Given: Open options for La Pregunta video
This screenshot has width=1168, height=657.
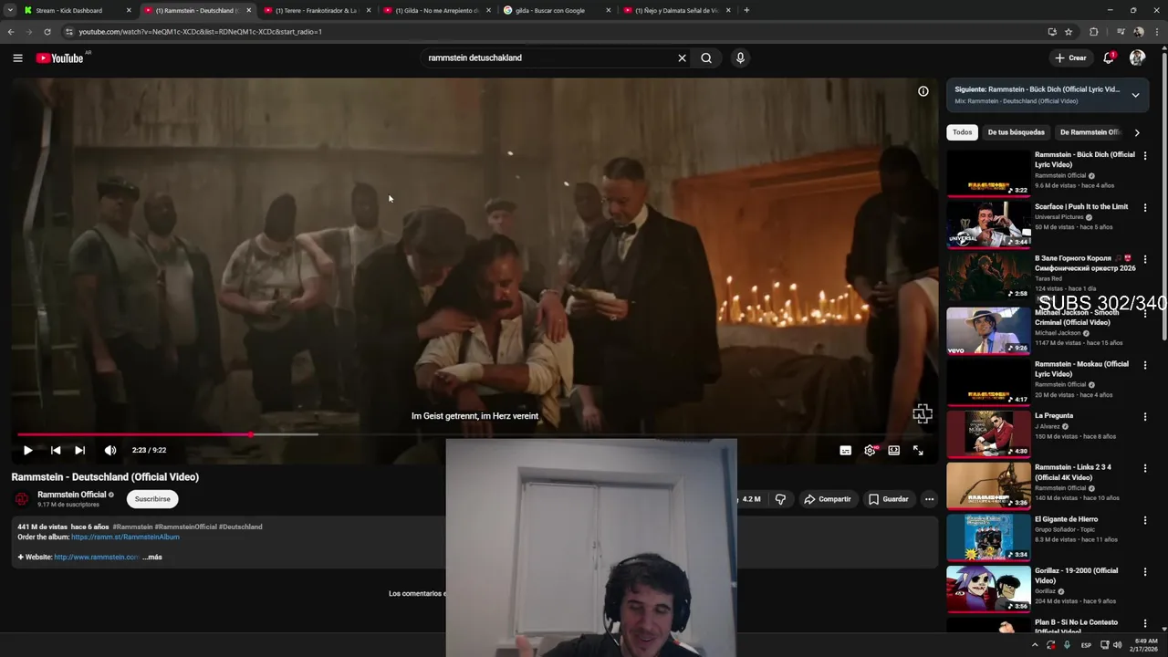Looking at the screenshot, I should [1145, 417].
